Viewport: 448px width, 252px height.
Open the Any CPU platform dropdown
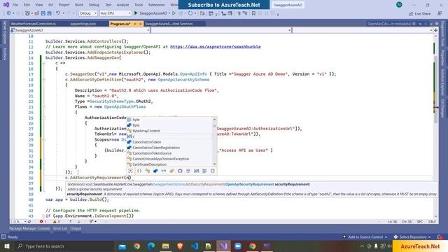coord(115,13)
